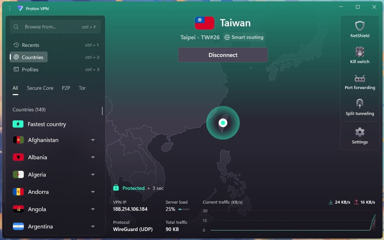Click the Smart routing globe icon
384x240 pixels.
227,37
